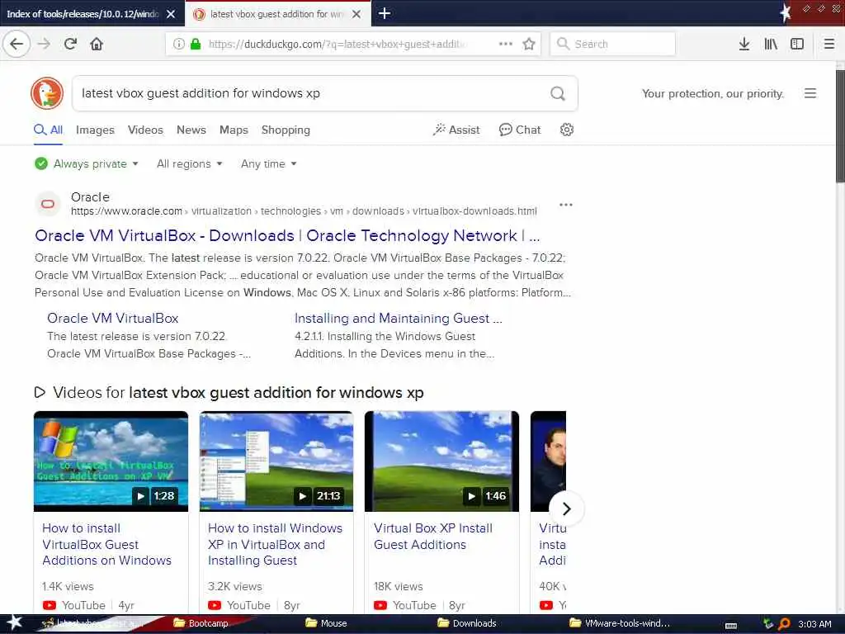Open the Library bookshelf icon
Image resolution: width=845 pixels, height=634 pixels.
[x=771, y=44]
